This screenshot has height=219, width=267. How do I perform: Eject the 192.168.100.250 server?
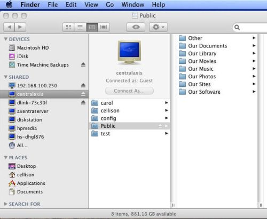click(x=83, y=85)
